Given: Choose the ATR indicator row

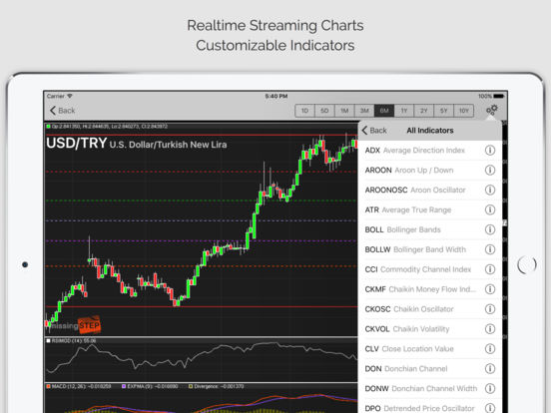Looking at the screenshot, I should coord(429,210).
